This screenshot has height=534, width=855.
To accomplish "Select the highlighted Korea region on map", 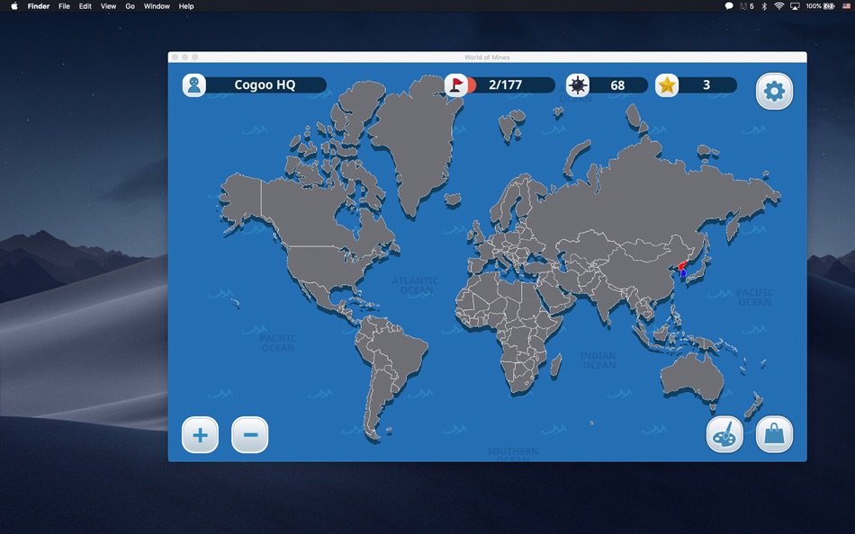I will coord(682,267).
